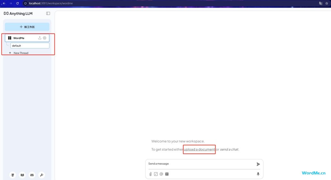Open text size icon in message box
Screen dimensions: 331x180
[167, 174]
